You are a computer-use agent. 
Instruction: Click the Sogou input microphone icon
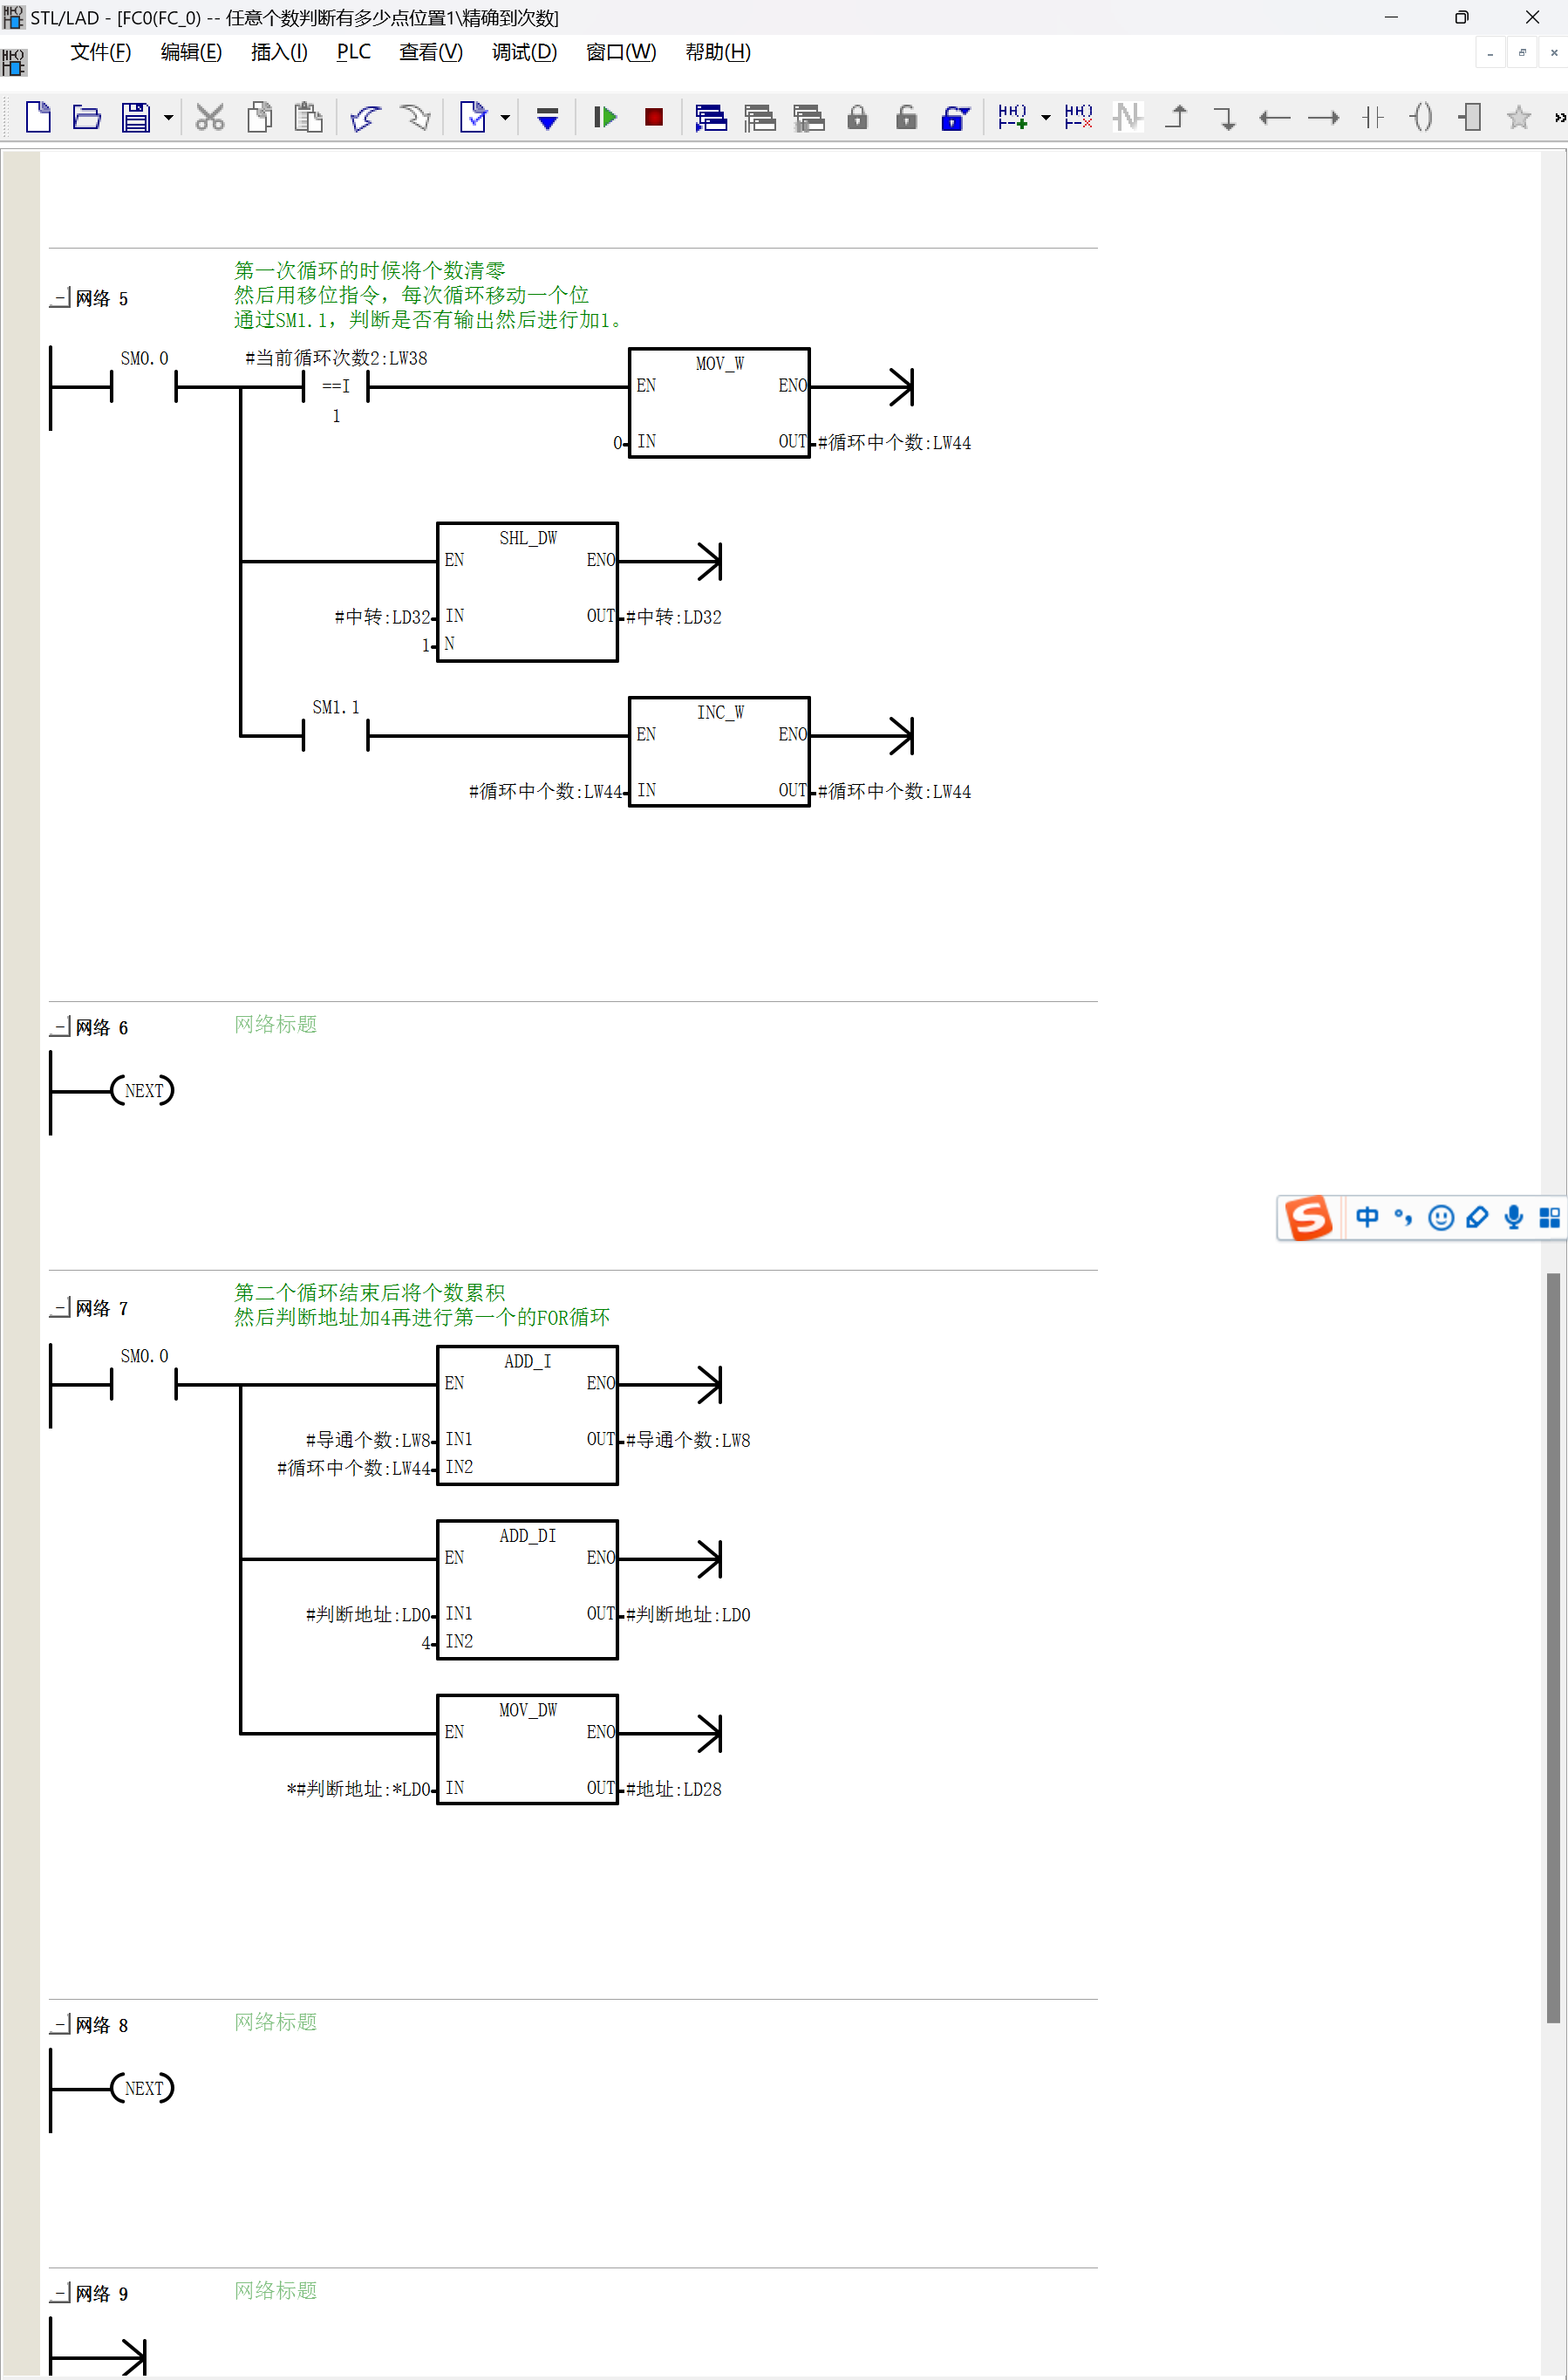point(1513,1217)
